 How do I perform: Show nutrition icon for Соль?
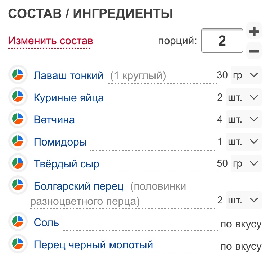(18, 222)
